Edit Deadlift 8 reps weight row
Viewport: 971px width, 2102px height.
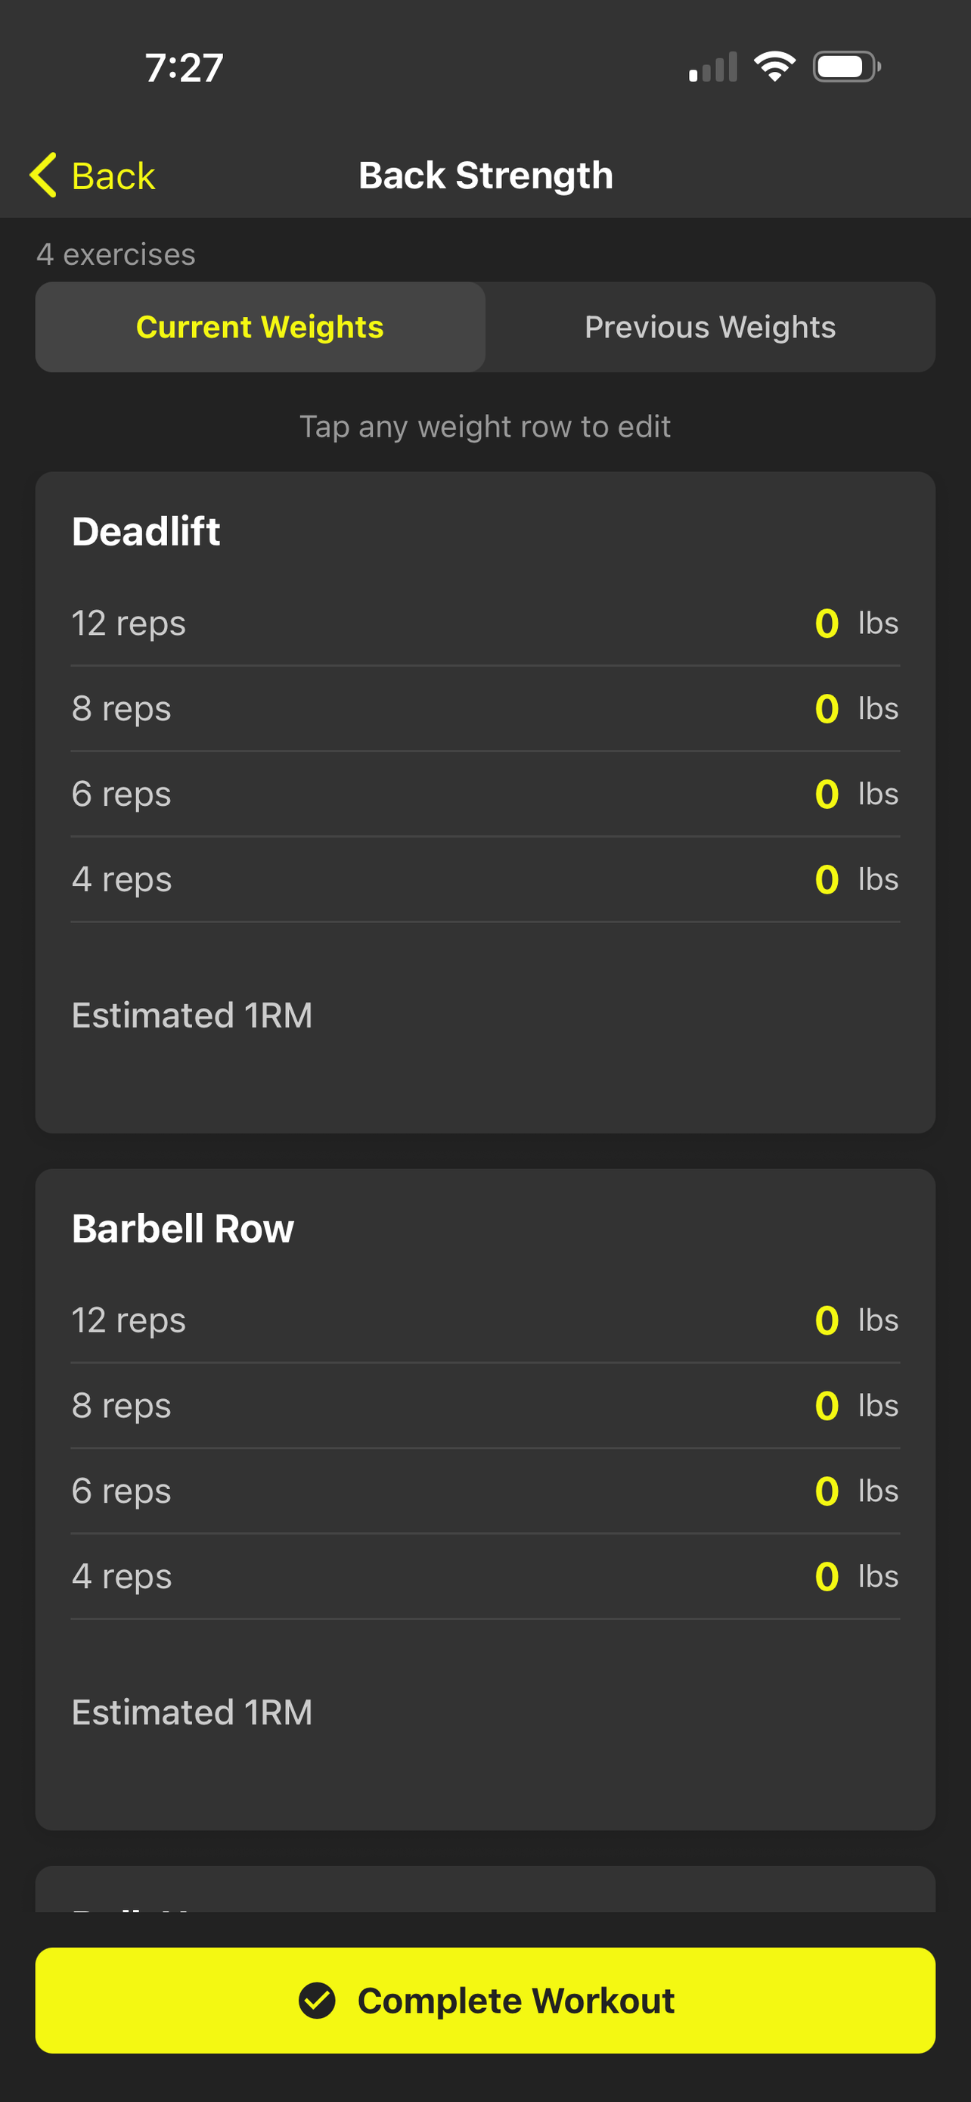(x=485, y=708)
